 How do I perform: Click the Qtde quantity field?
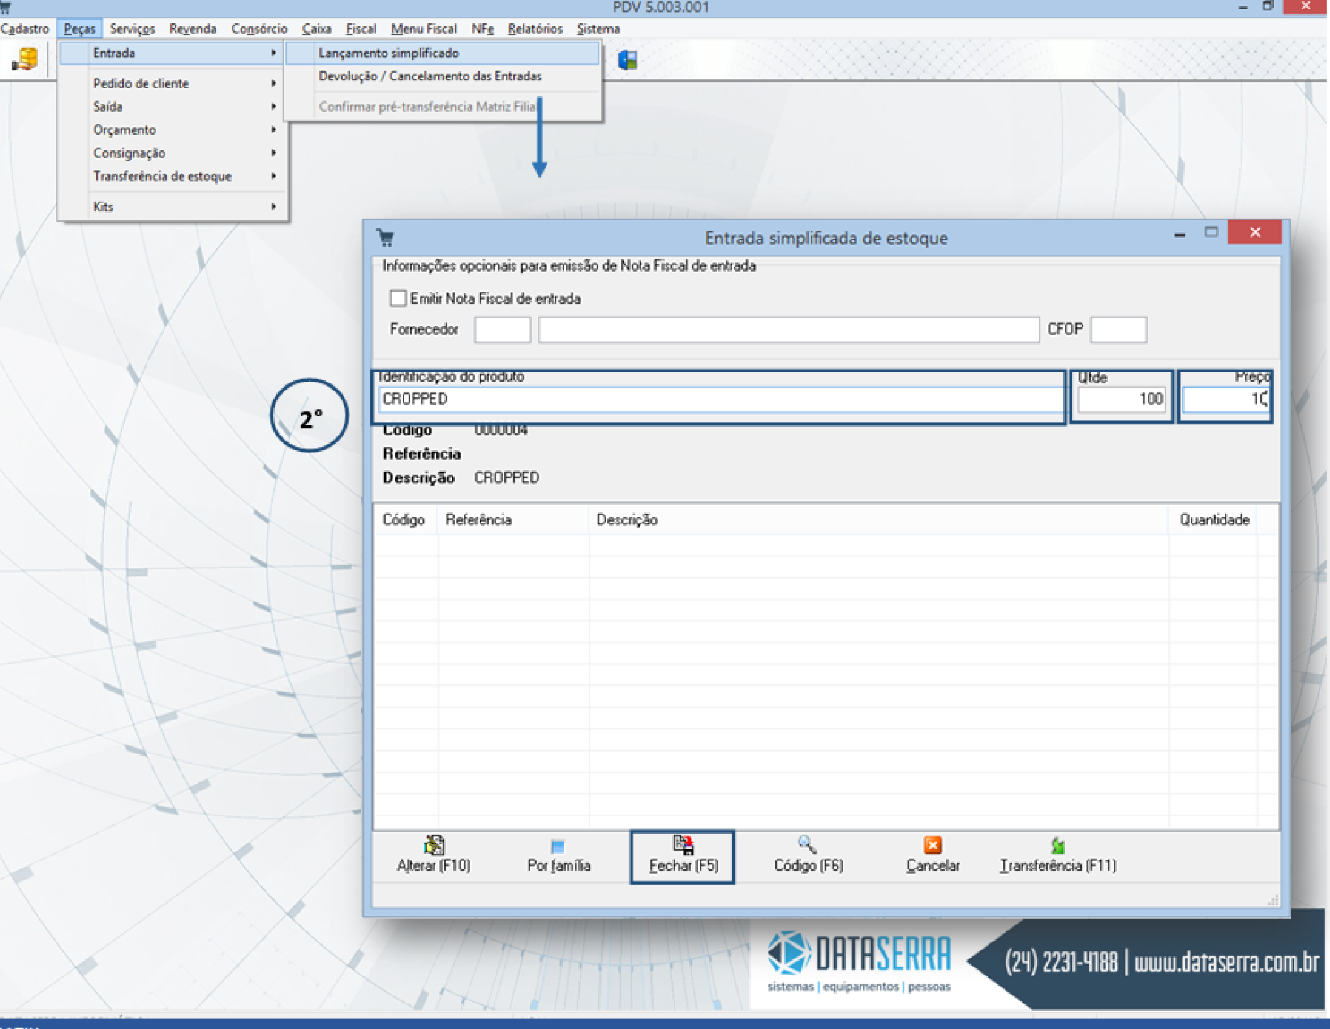tap(1121, 399)
